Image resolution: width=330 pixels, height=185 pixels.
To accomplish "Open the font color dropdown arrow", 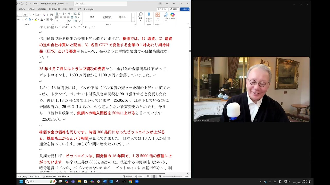I will [44, 20].
